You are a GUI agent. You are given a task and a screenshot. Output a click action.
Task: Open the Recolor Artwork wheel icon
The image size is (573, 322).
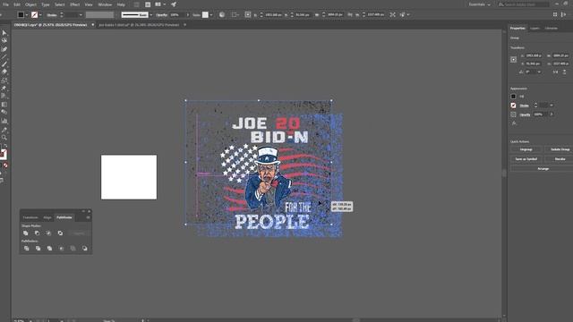[222, 14]
